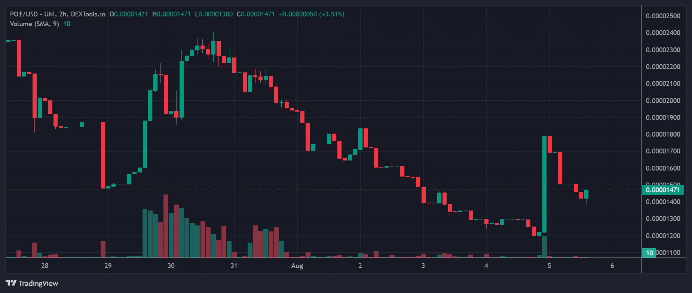Click date label 28 on time axis

pyautogui.click(x=45, y=266)
